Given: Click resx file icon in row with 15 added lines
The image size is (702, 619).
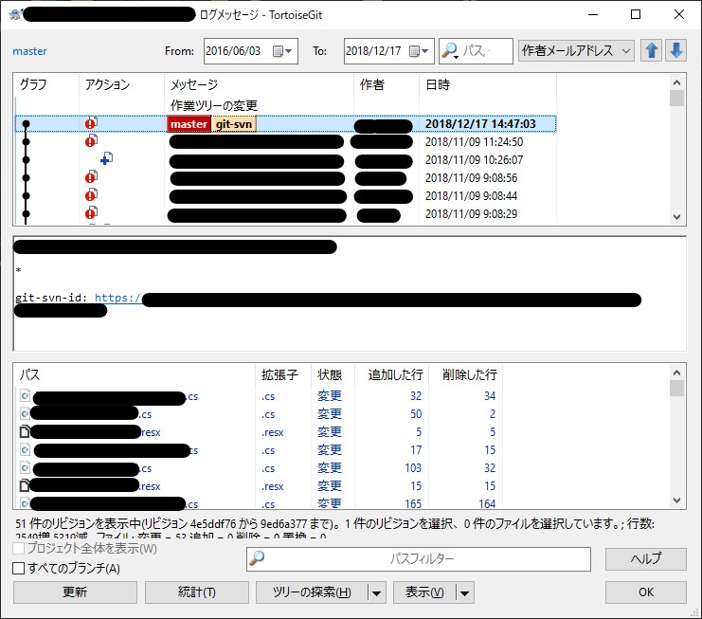Looking at the screenshot, I should [x=25, y=486].
